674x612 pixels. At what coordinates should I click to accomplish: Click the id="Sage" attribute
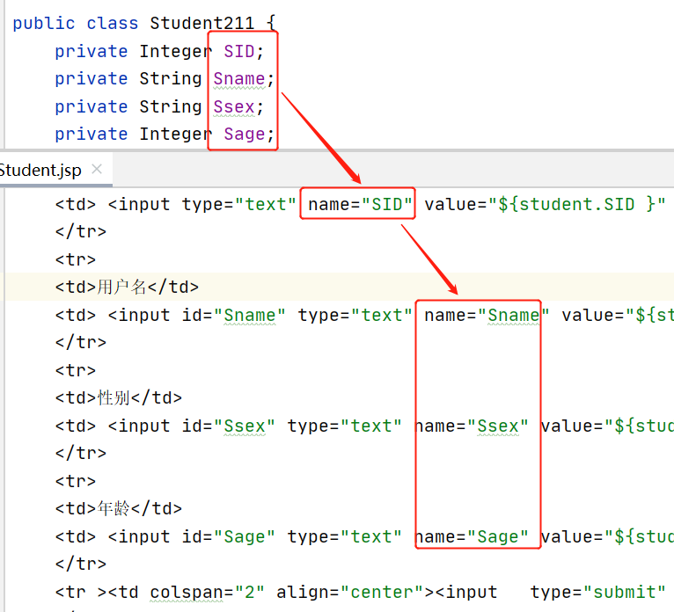click(228, 537)
